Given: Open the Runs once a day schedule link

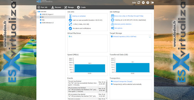Looking at the screenshot, I should point(129,16).
